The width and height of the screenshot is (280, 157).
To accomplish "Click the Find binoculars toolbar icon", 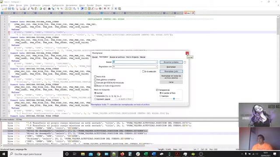I will 49,9.
